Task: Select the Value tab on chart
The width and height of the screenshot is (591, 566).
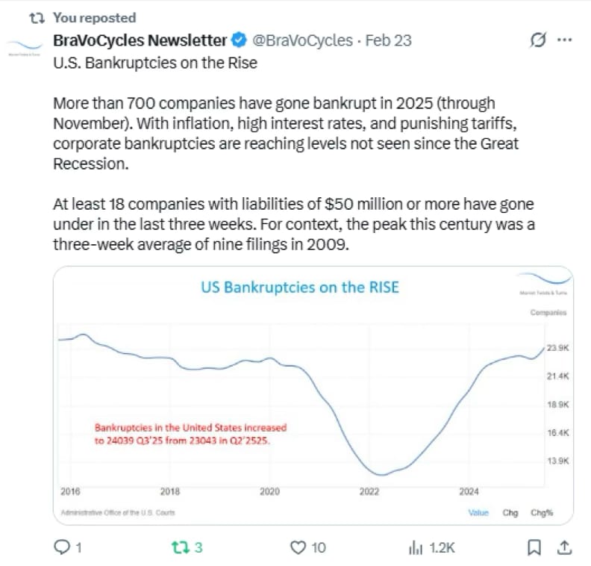Action: pyautogui.click(x=478, y=513)
